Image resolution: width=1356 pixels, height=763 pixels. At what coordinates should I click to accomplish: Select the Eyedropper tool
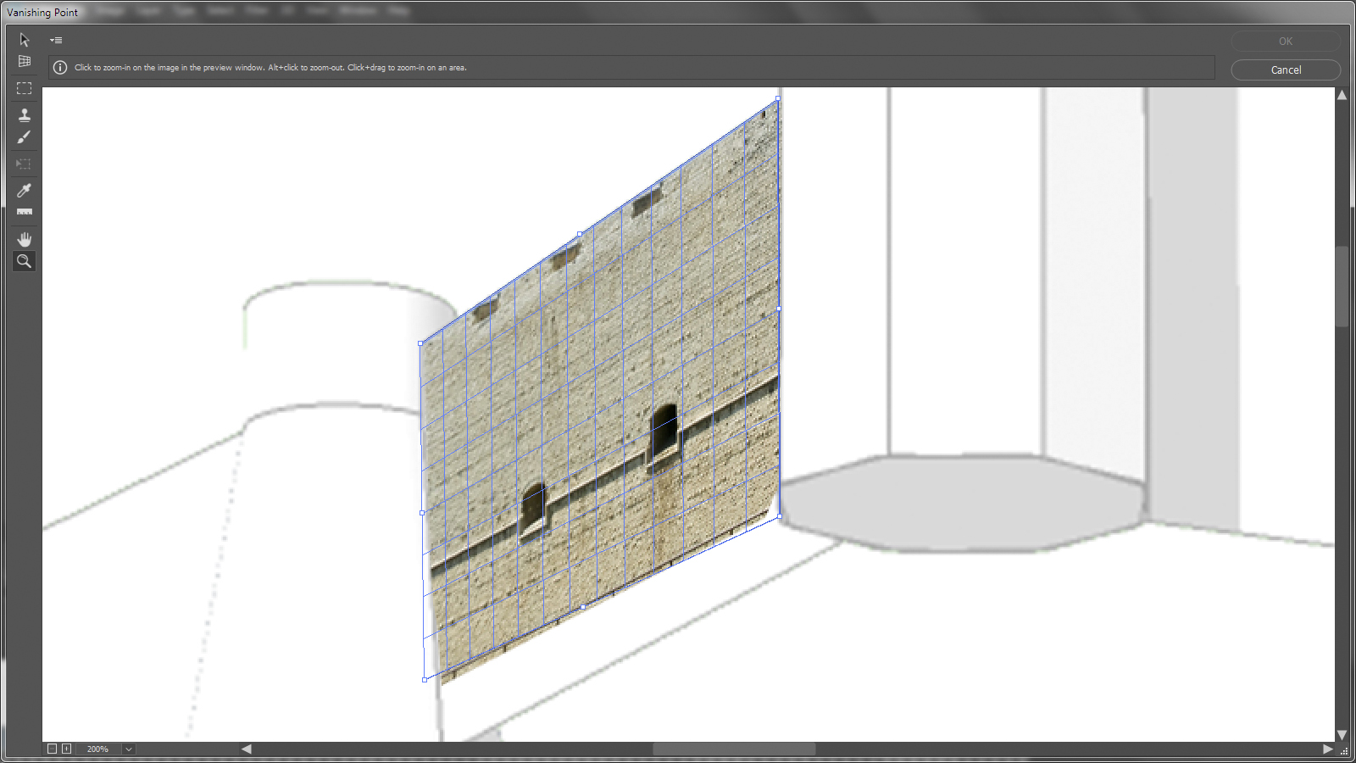coord(24,190)
